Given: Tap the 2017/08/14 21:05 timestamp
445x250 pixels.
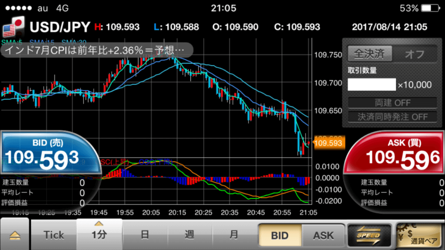Looking at the screenshot, I should click(x=389, y=27).
